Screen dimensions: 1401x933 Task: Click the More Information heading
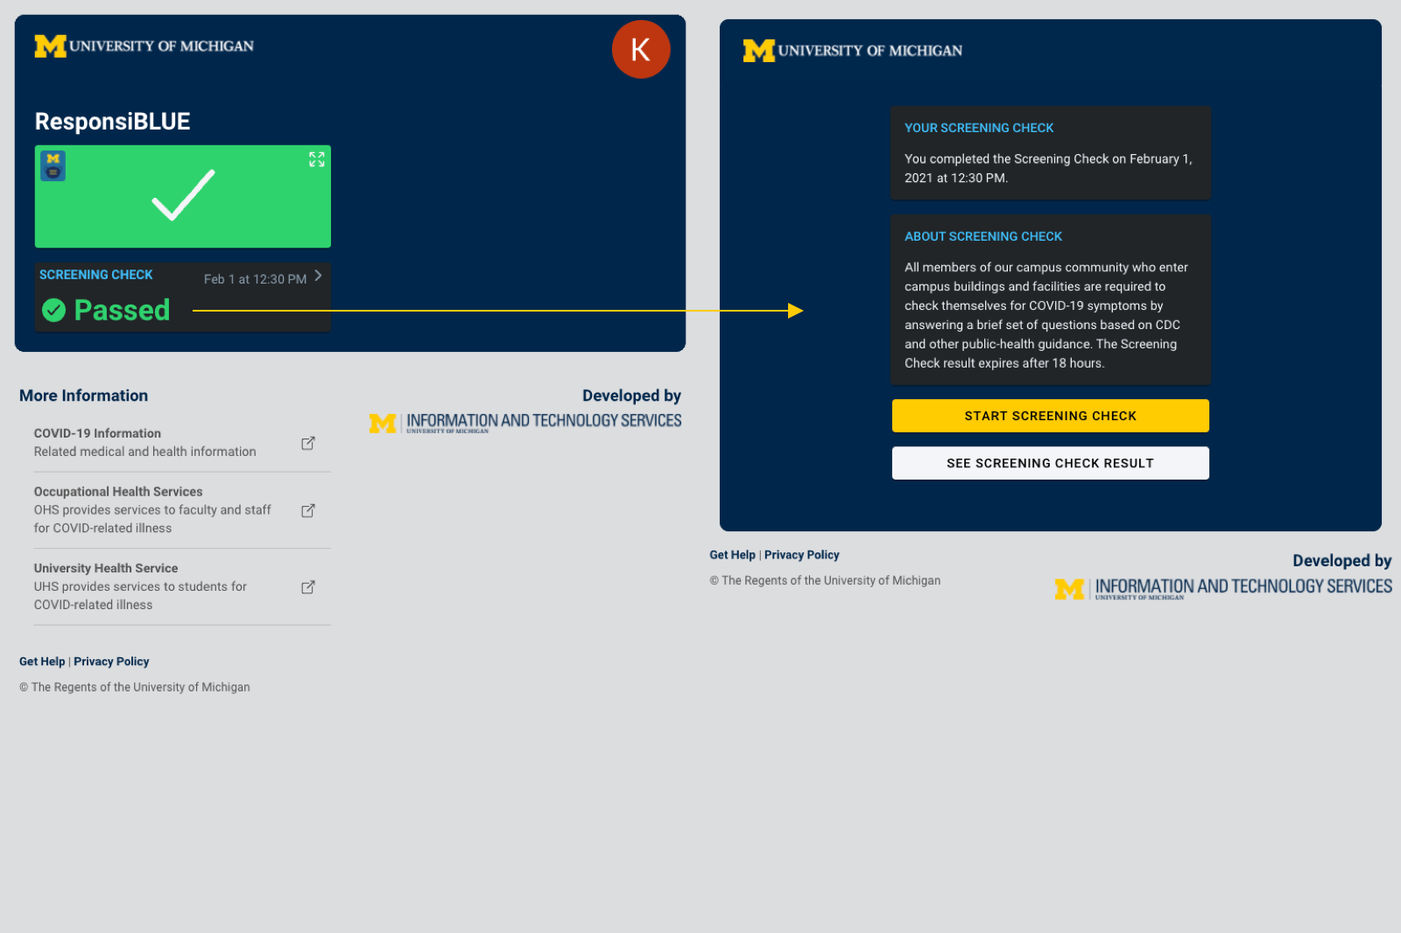[84, 396]
